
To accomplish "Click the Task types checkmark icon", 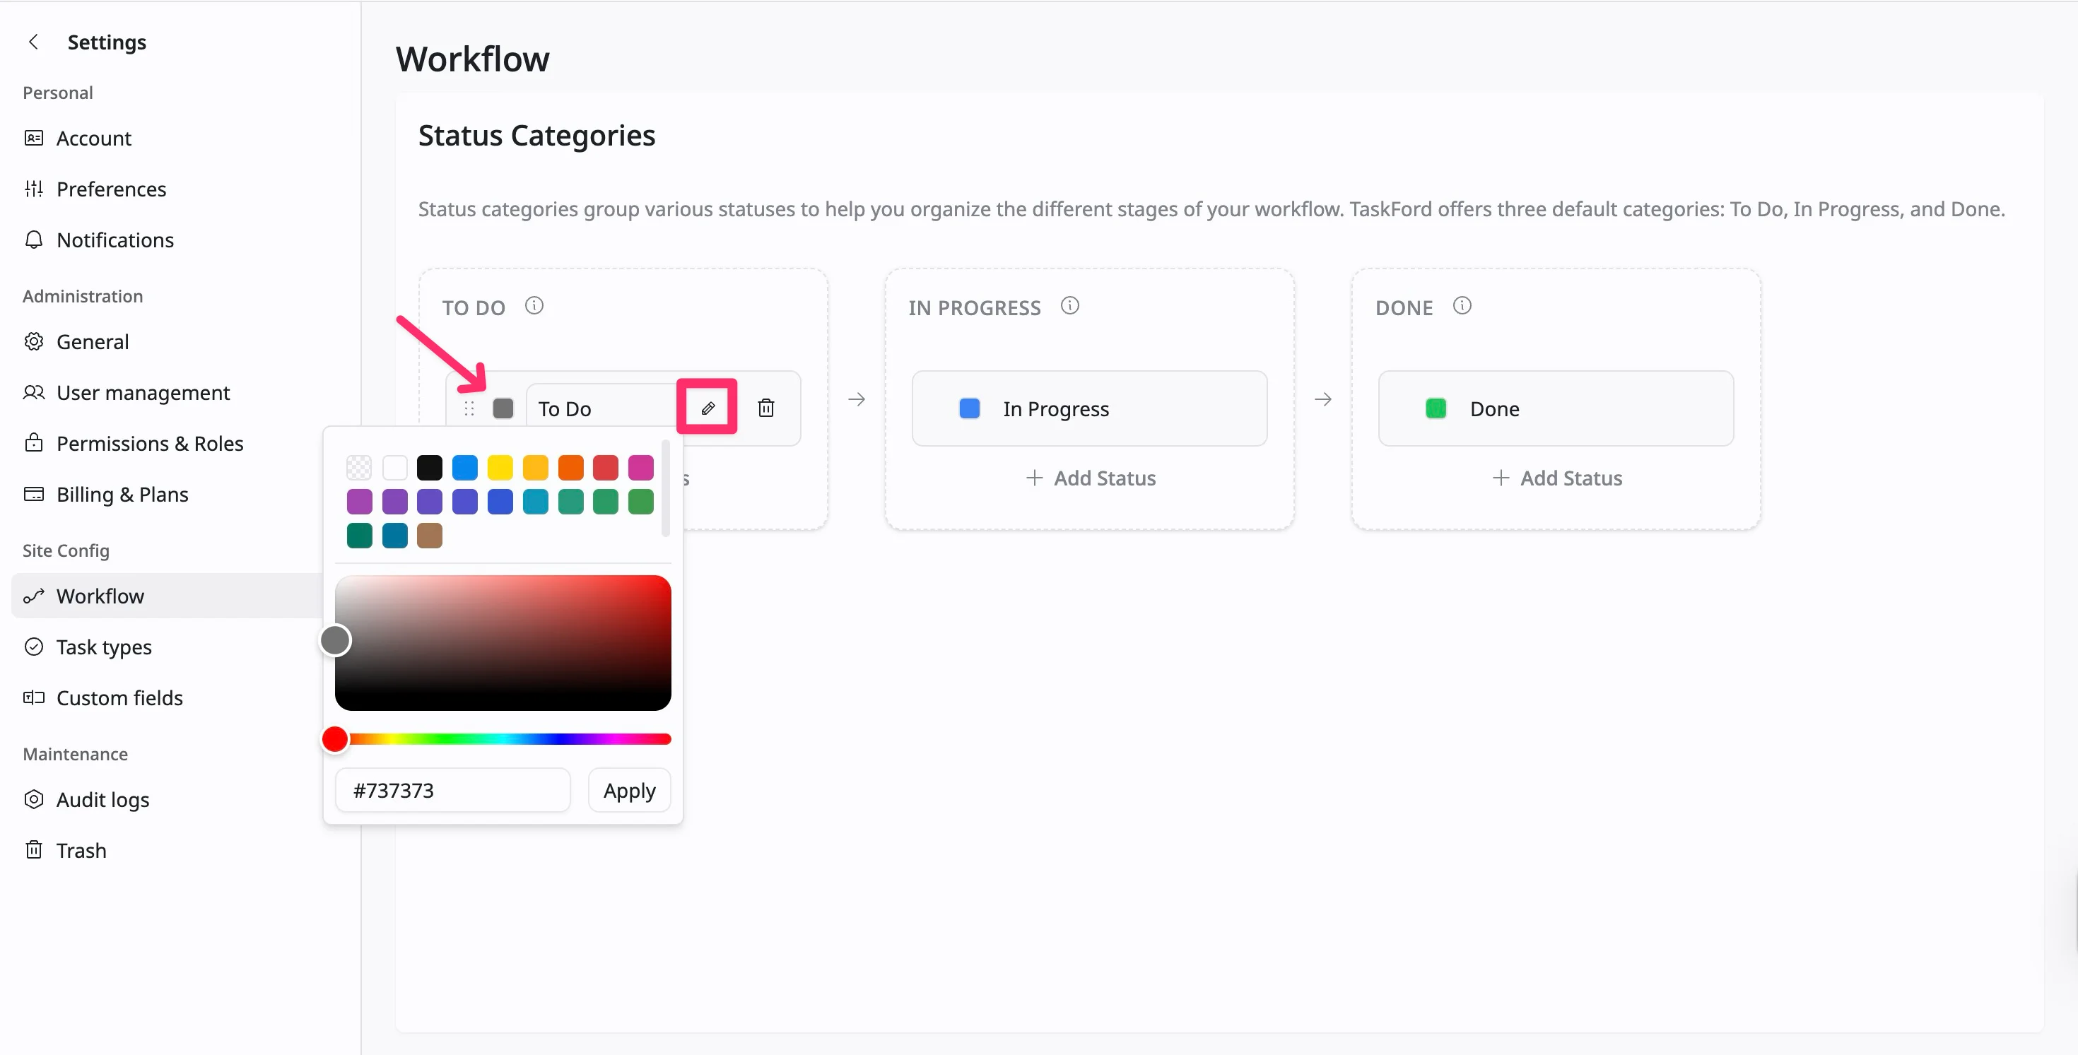I will click(x=33, y=647).
